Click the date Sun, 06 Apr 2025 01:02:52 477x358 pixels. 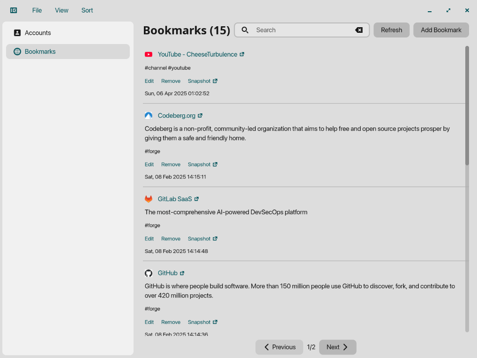pyautogui.click(x=177, y=93)
